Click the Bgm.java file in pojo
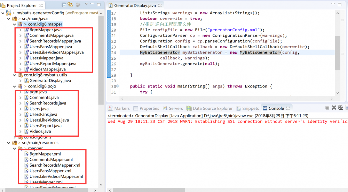 [x=38, y=92]
